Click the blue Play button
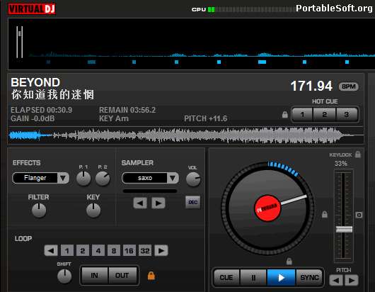 [282, 277]
